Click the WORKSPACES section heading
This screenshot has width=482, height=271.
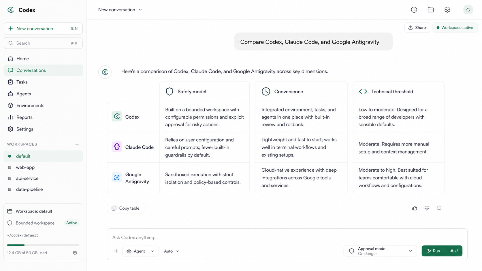click(22, 144)
